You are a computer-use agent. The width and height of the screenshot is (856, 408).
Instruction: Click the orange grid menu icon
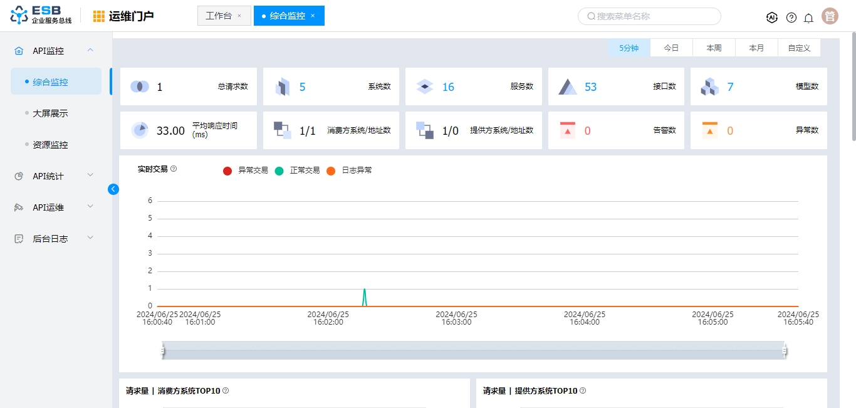click(99, 16)
